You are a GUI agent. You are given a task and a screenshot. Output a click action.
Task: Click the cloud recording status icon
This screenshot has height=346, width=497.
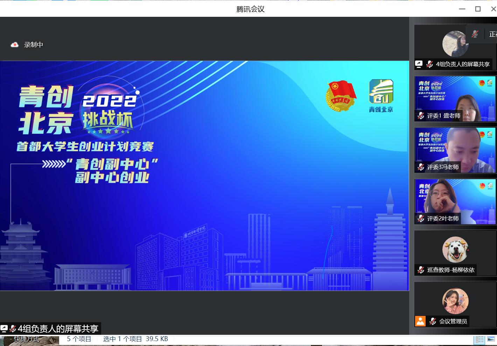point(15,45)
